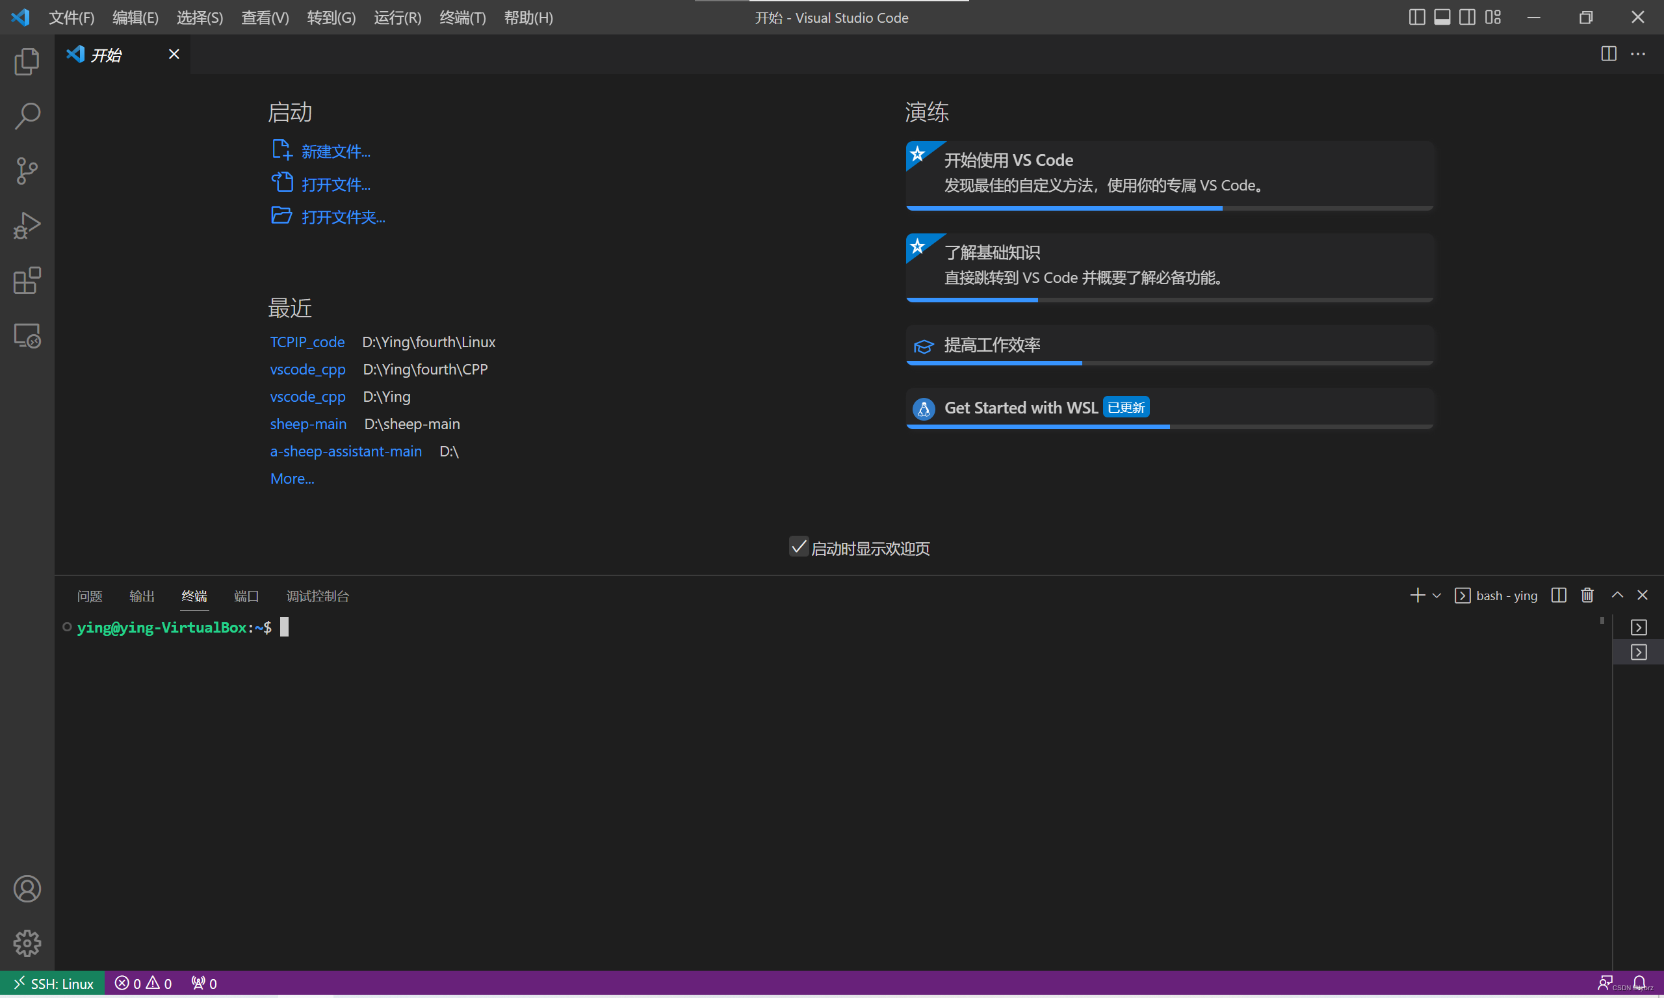Image resolution: width=1664 pixels, height=998 pixels.
Task: Switch to the 调试控制台 tab
Action: coord(317,596)
